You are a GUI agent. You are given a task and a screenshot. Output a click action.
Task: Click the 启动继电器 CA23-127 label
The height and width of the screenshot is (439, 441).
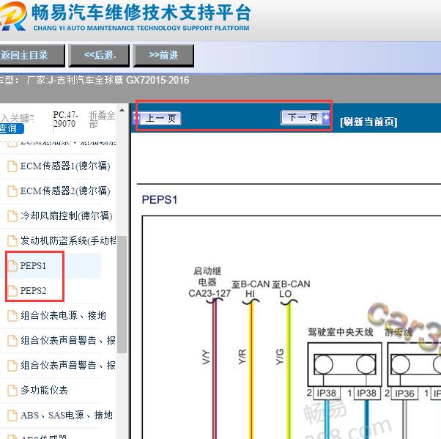click(210, 282)
